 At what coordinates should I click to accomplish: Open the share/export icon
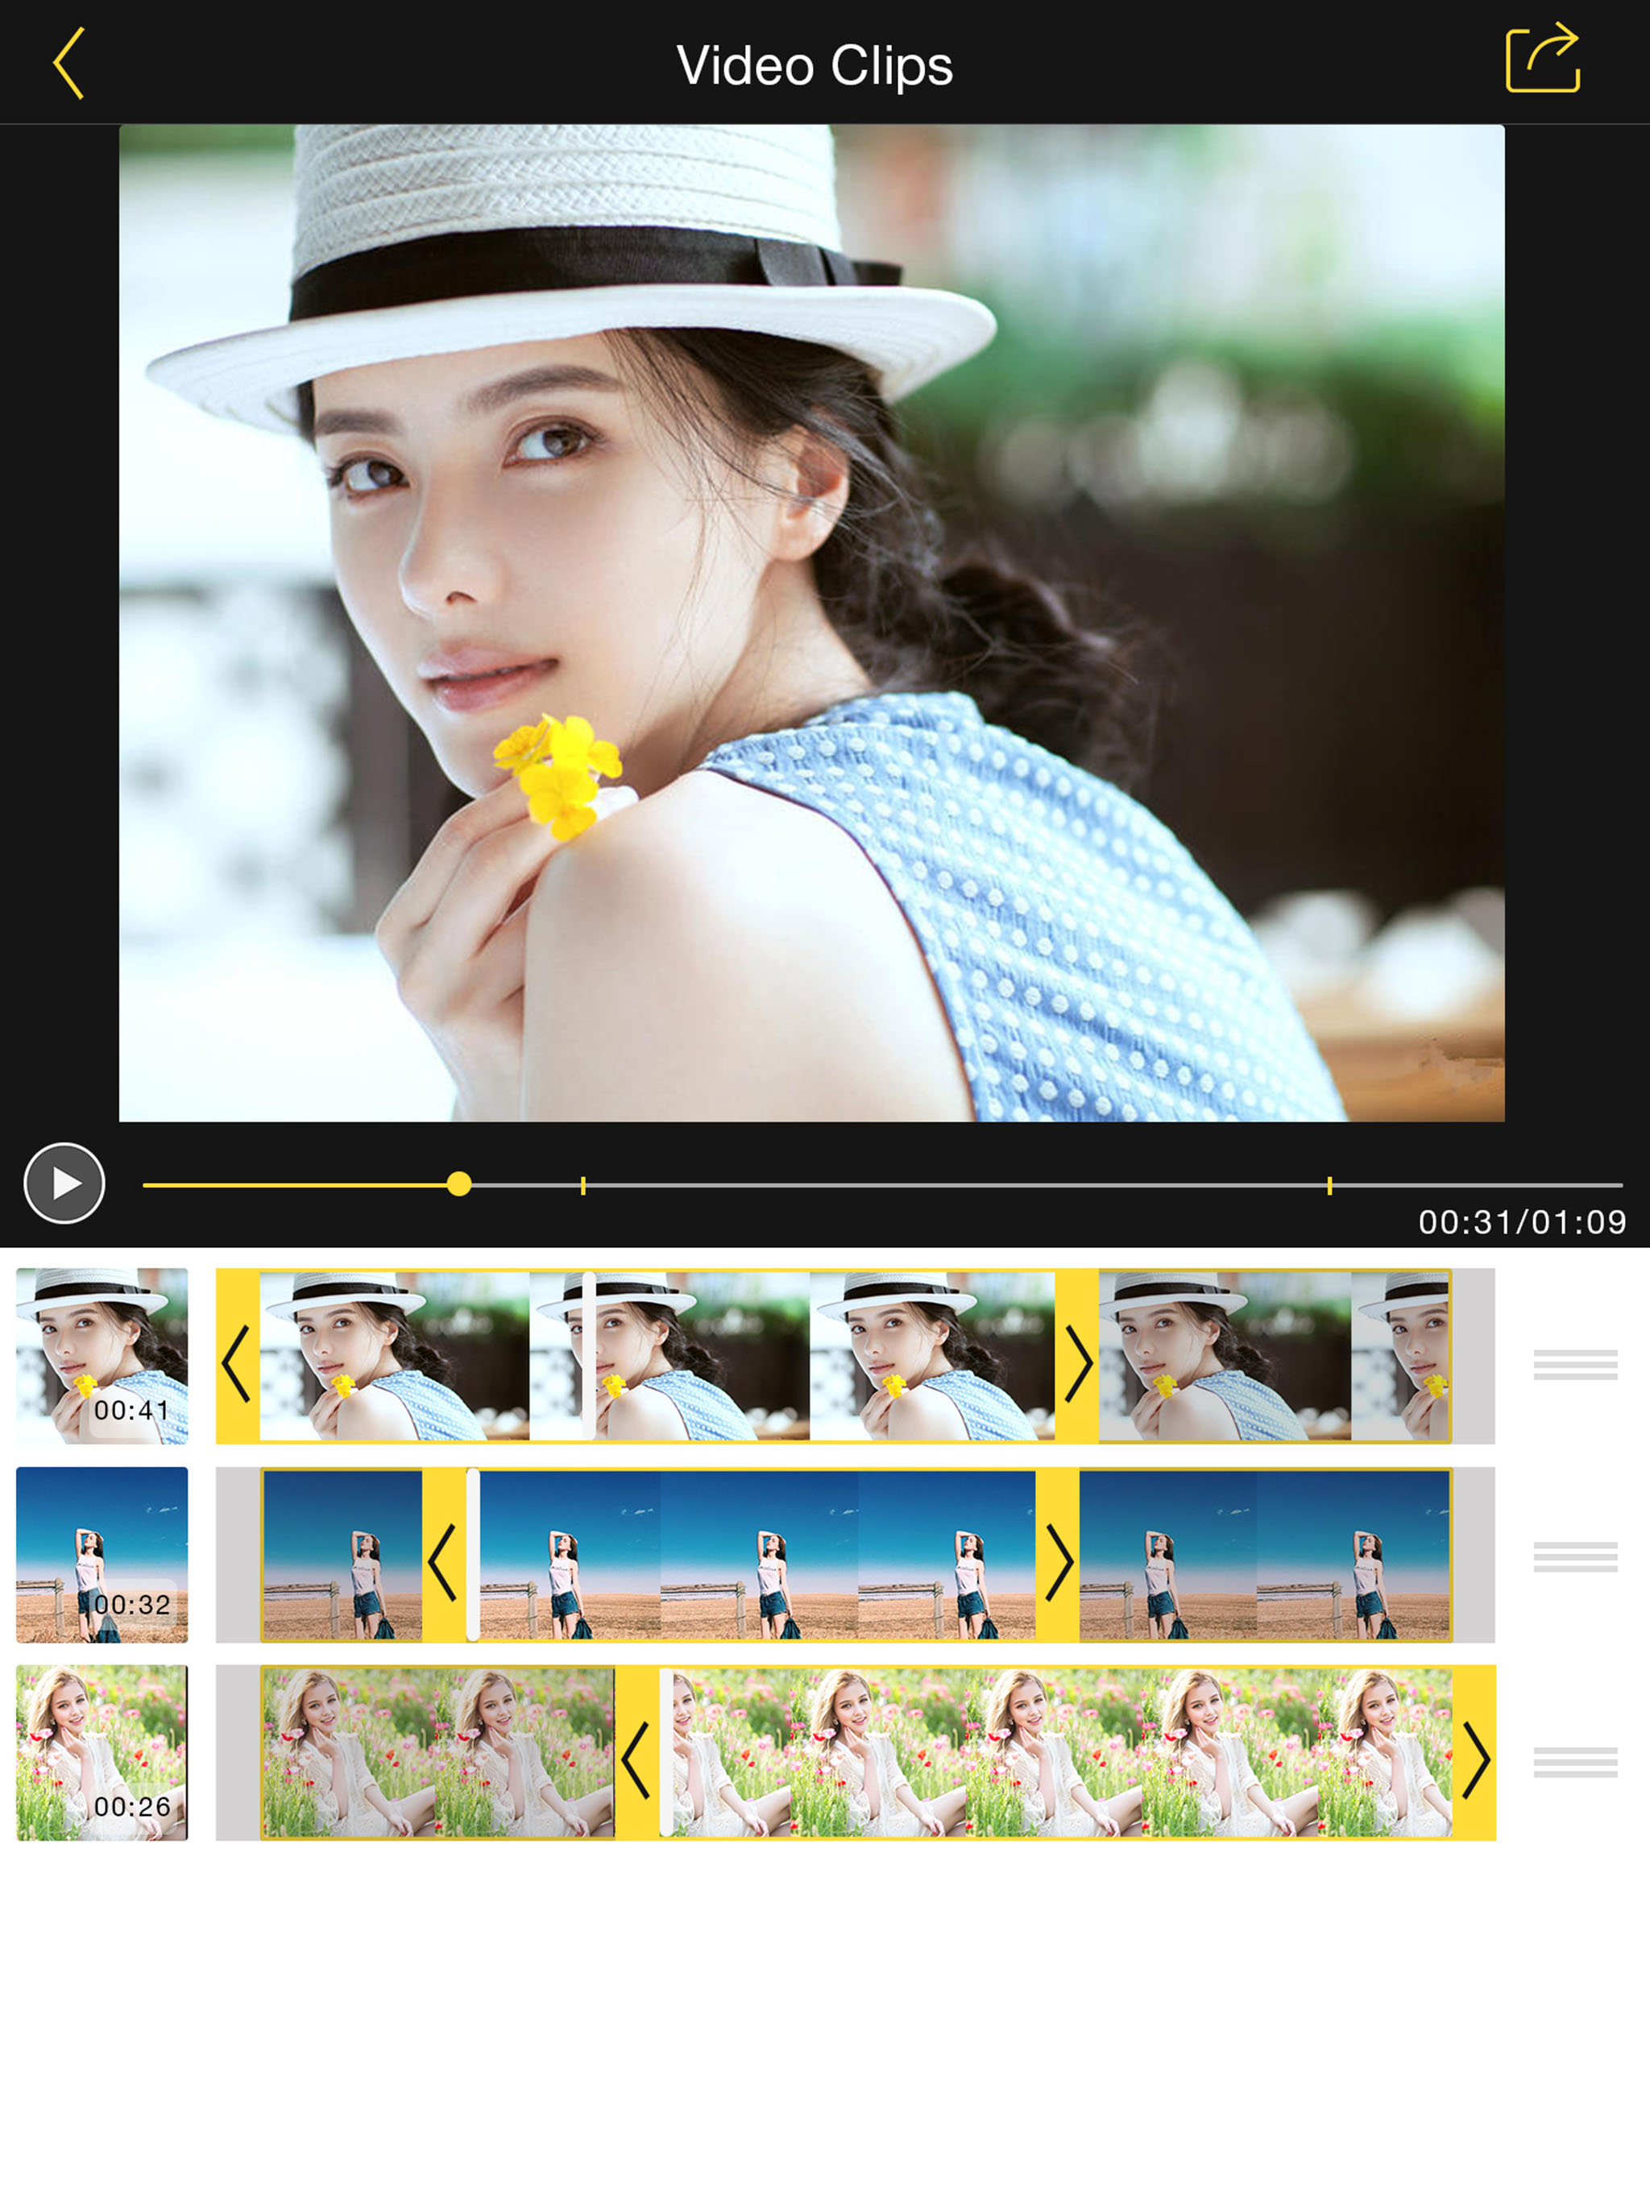pos(1541,60)
